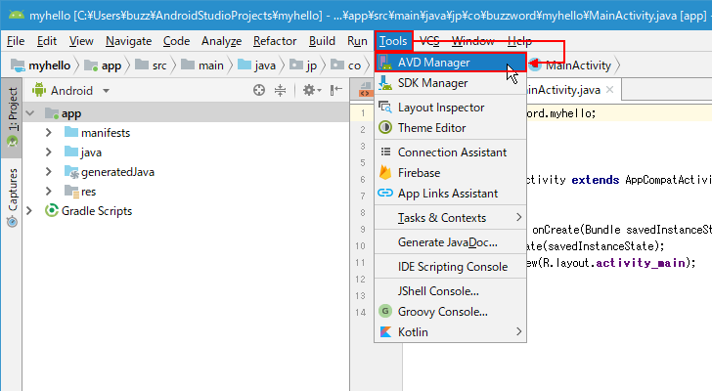Select Firebase in the Tools menu
Screen dimensions: 712x391
451,173
